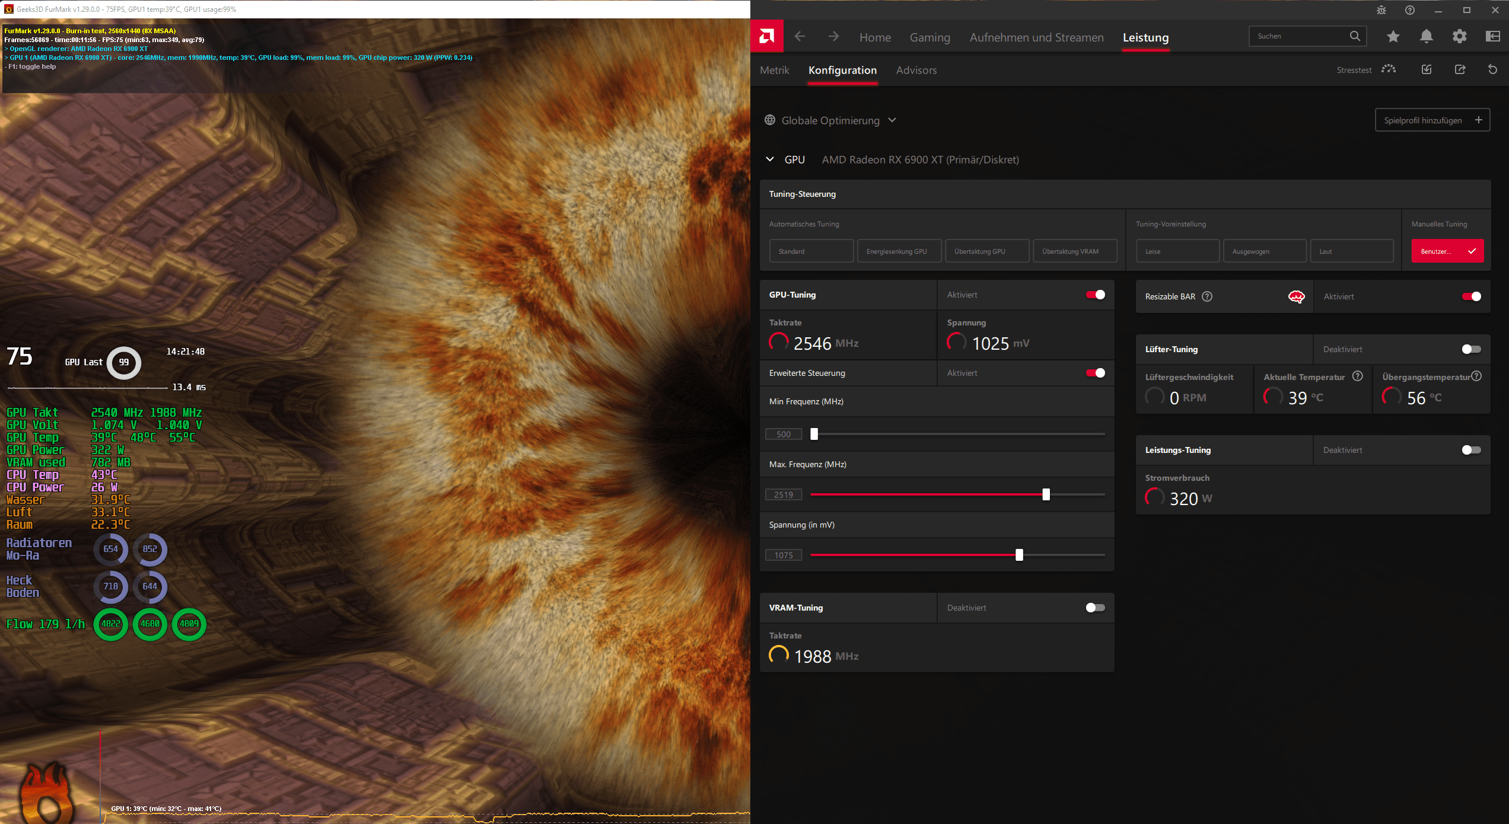
Task: Reset tuning with the undo arrow icon
Action: 1493,69
